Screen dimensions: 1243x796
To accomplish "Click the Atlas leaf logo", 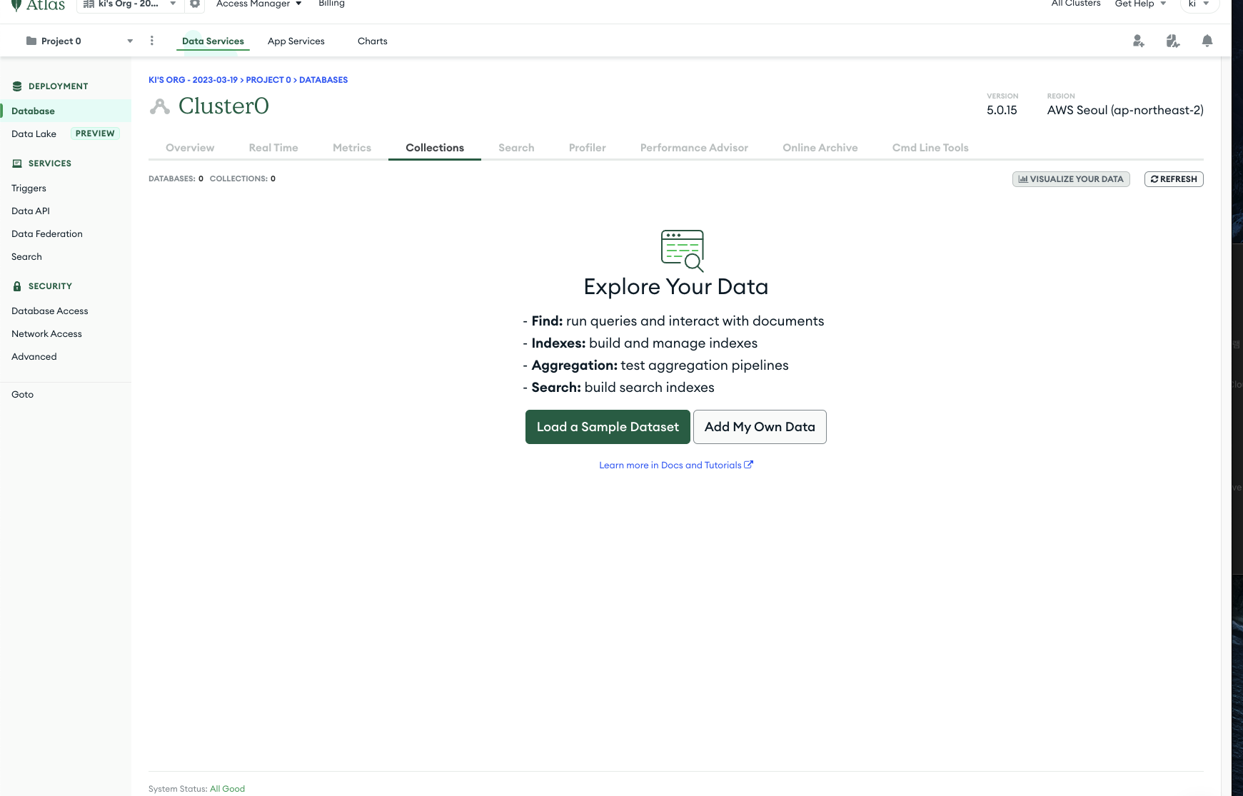I will [x=16, y=5].
